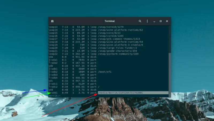This screenshot has height=121, width=214.
Task: Close the Terminal window
Action: (167, 21)
